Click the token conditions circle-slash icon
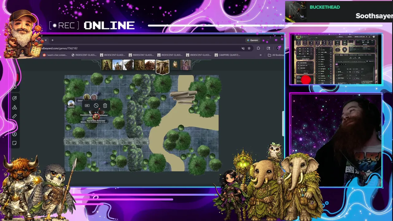This screenshot has width=393, height=221. 96,106
